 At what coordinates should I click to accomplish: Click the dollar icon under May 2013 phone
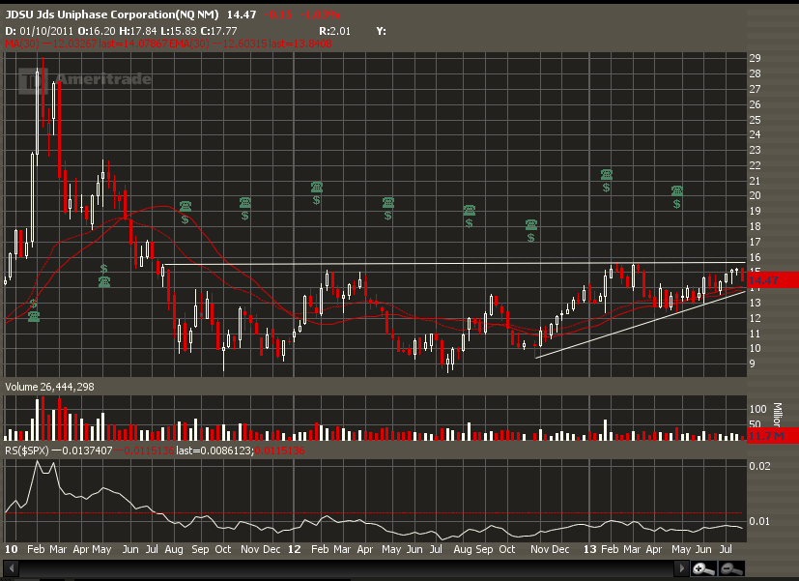(x=677, y=204)
